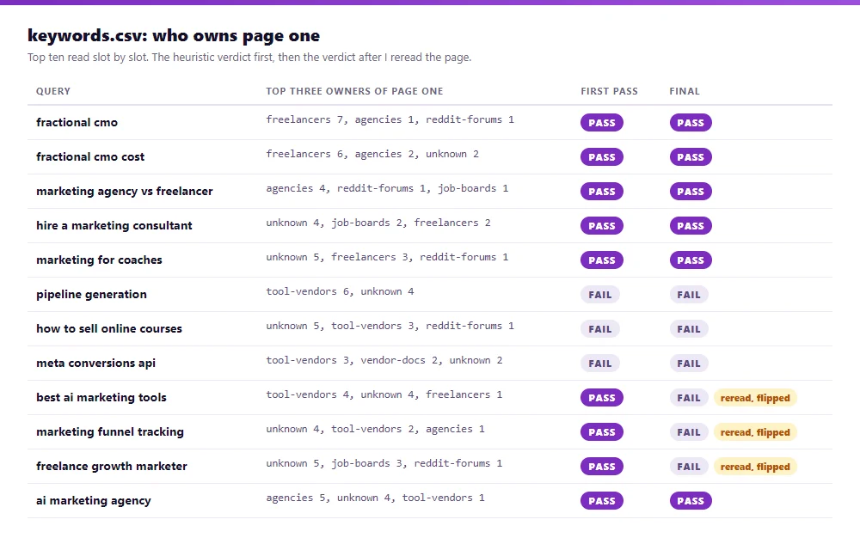Click 'agencies 4, reddit-forums 1, job-boards 1' cell
Viewport: 860px width, 544px height.
point(387,188)
